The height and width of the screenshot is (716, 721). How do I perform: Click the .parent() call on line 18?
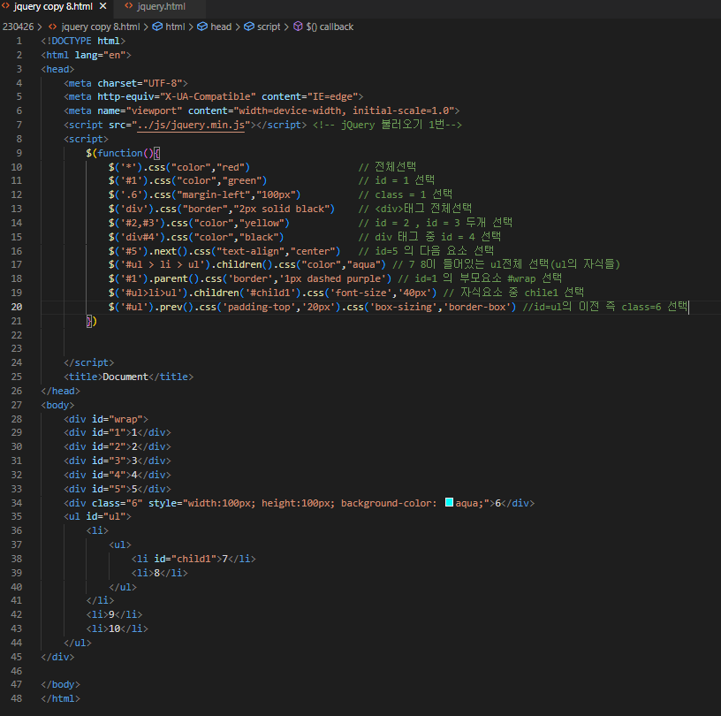174,278
